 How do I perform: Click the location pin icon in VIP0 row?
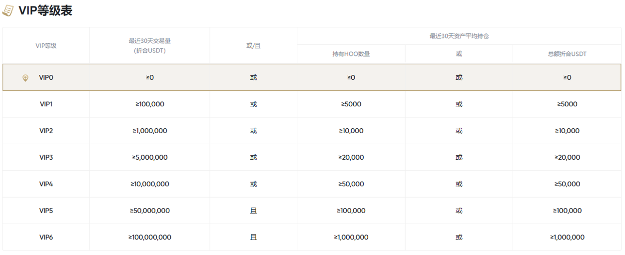tap(25, 78)
